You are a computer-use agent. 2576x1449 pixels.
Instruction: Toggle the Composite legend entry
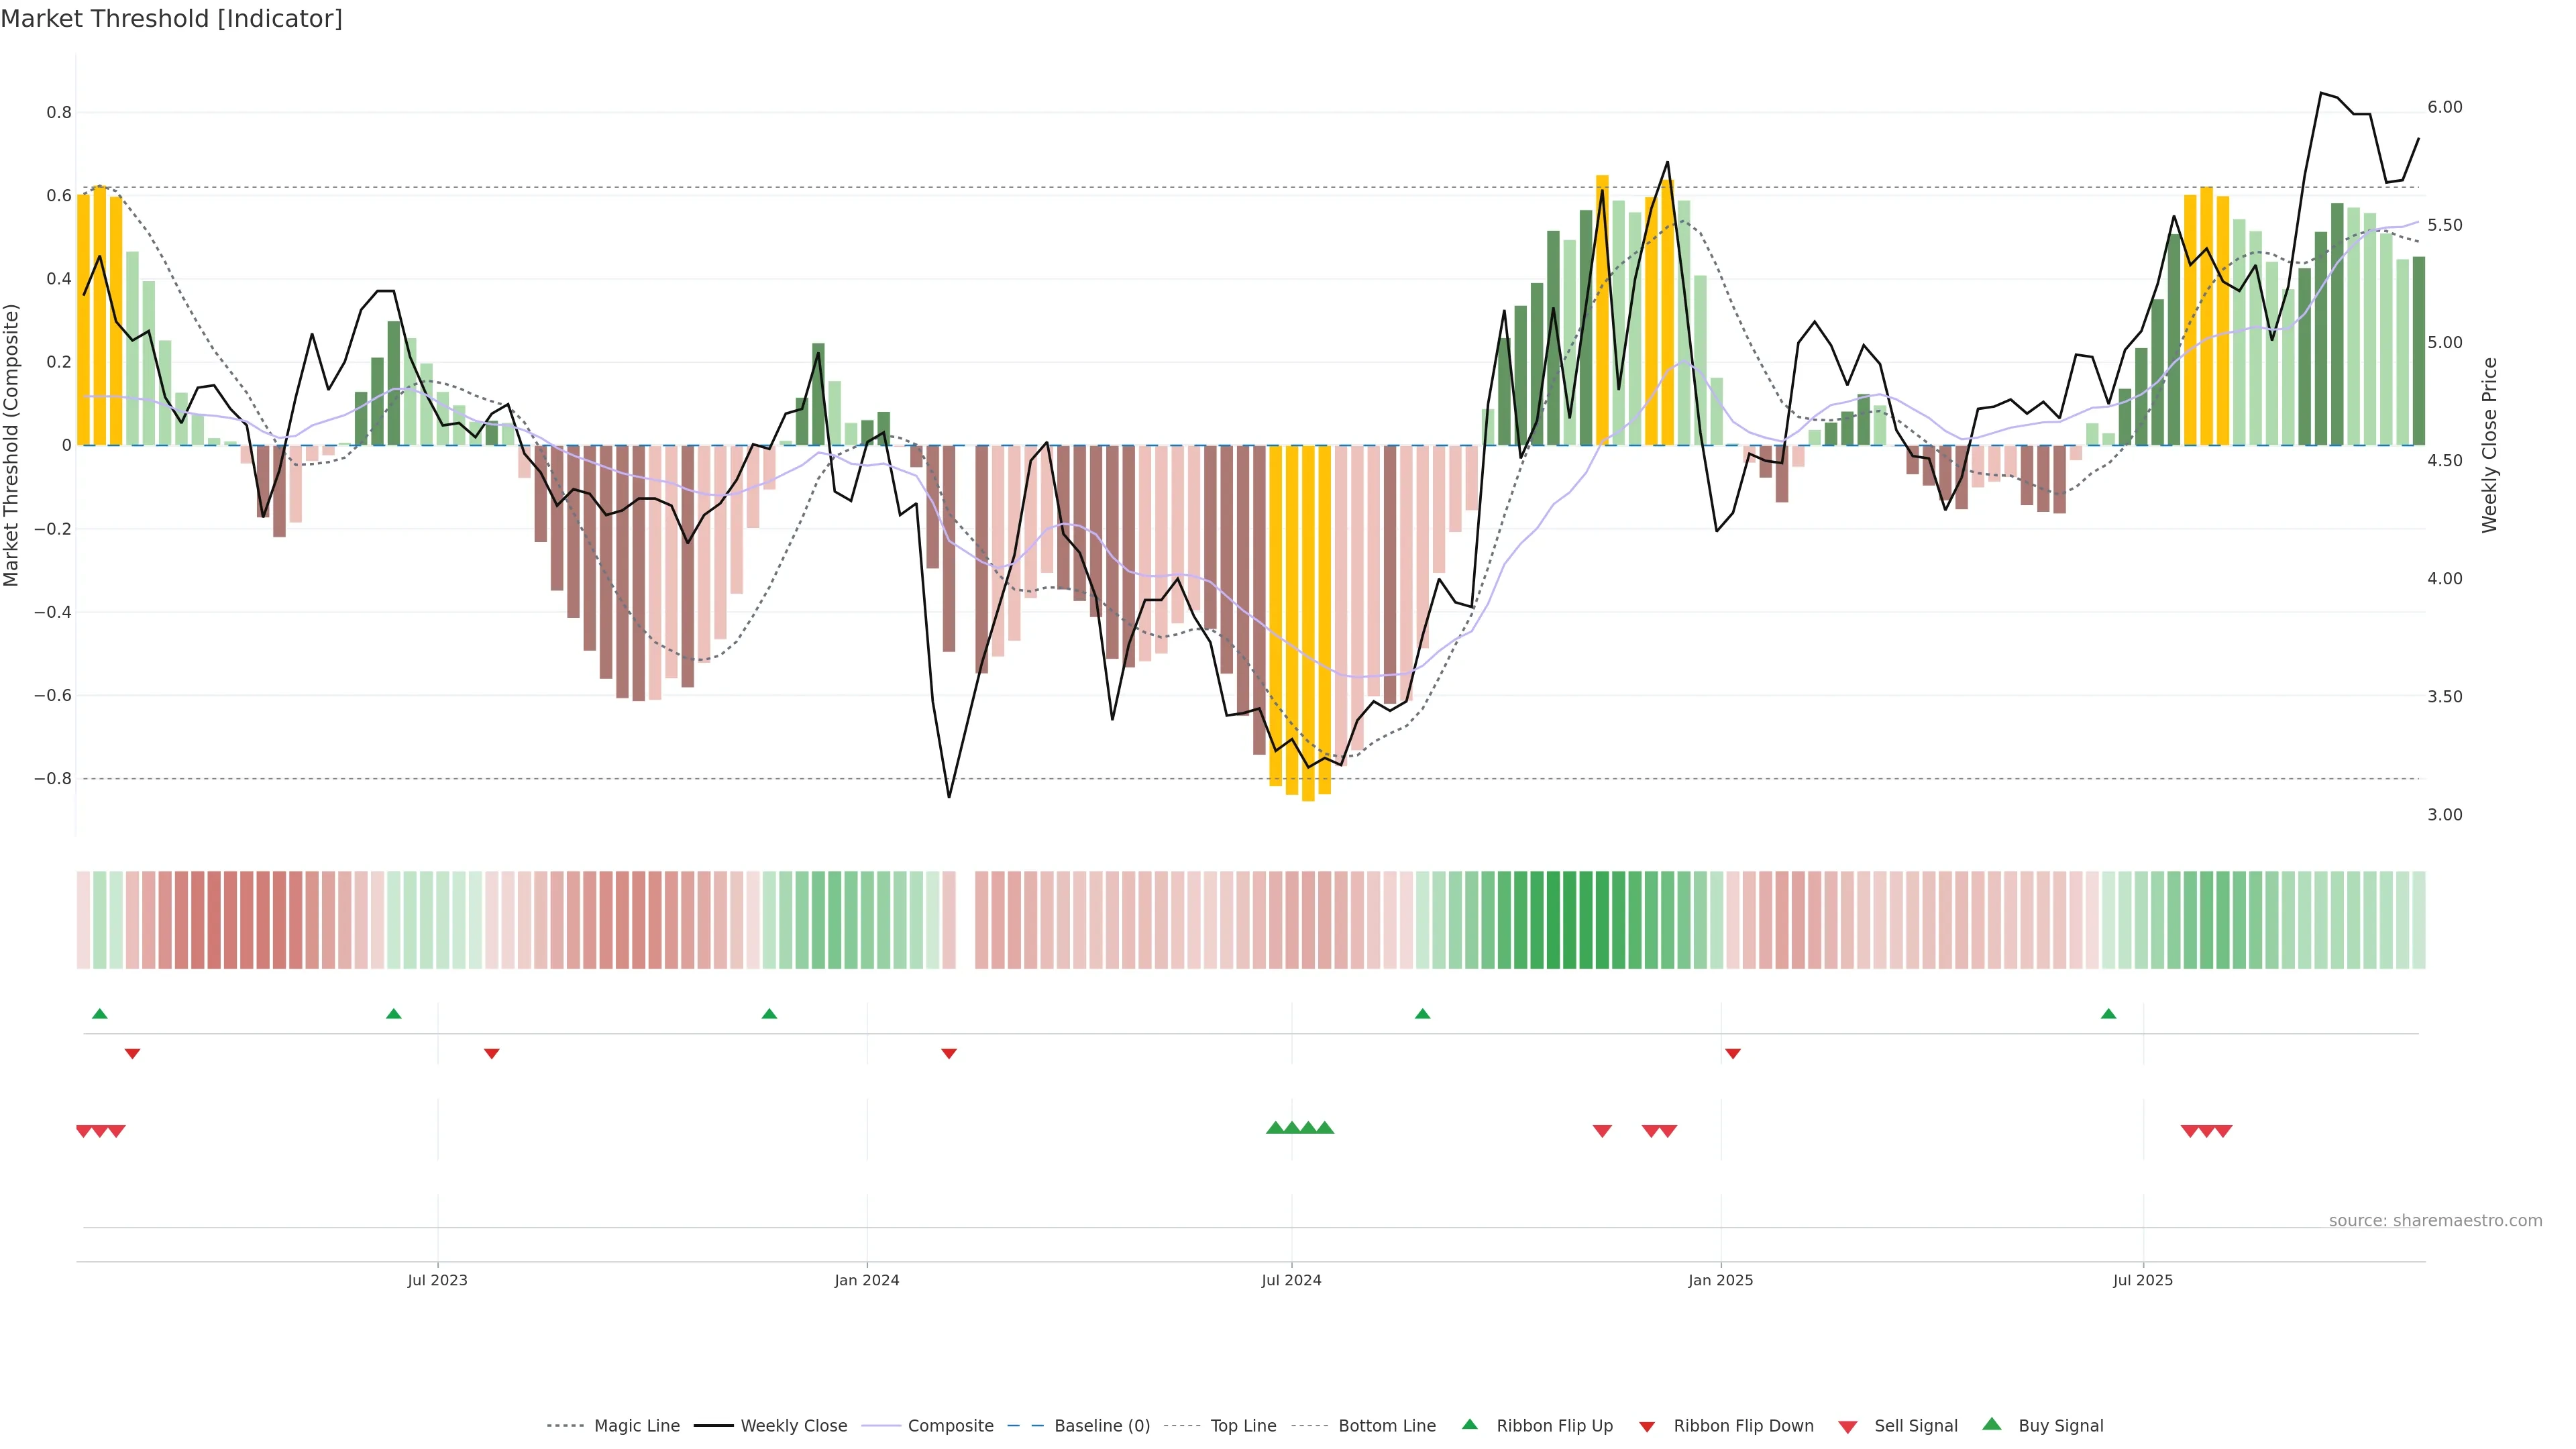click(950, 1426)
